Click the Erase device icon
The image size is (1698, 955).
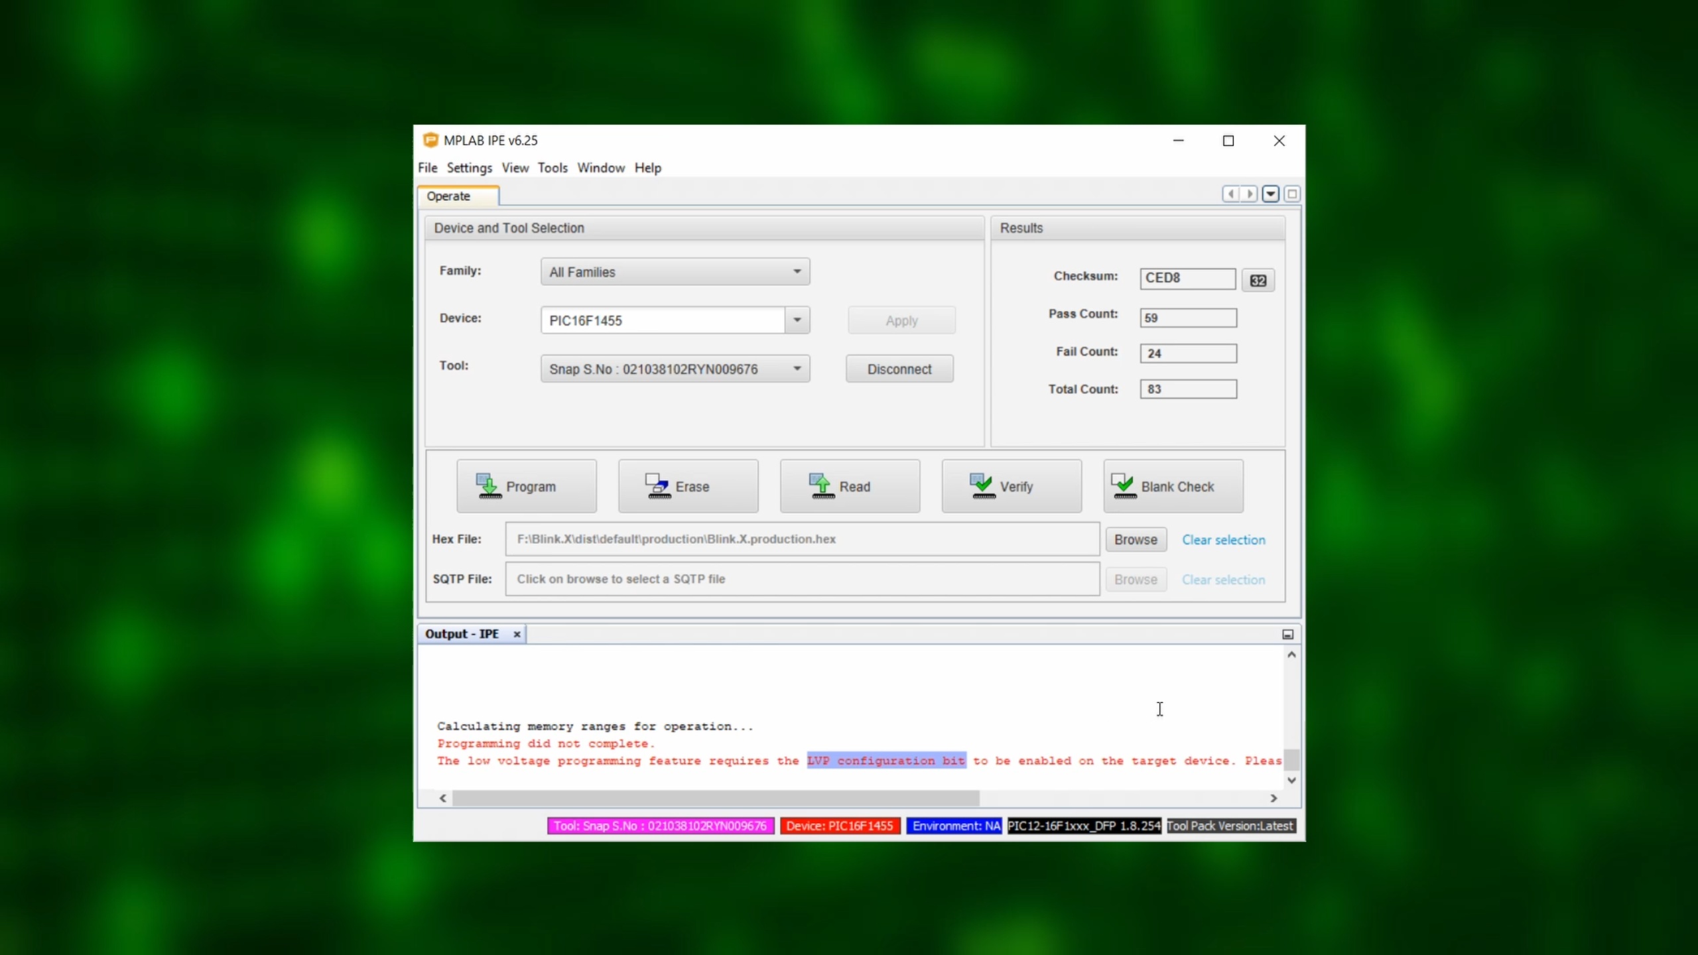coord(658,486)
